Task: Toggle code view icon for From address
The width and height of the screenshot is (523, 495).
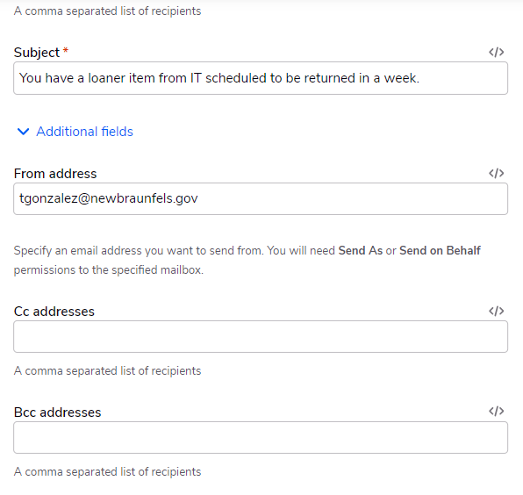Action: 497,173
